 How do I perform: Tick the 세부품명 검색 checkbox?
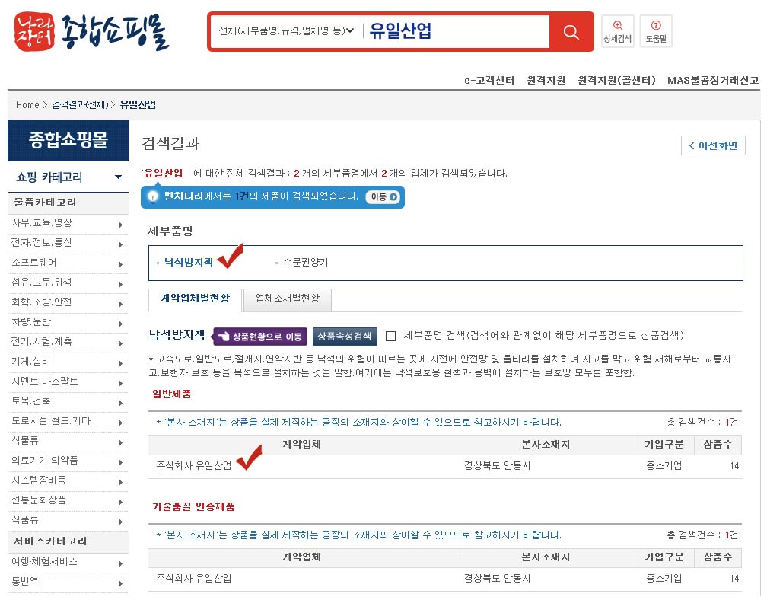(390, 336)
